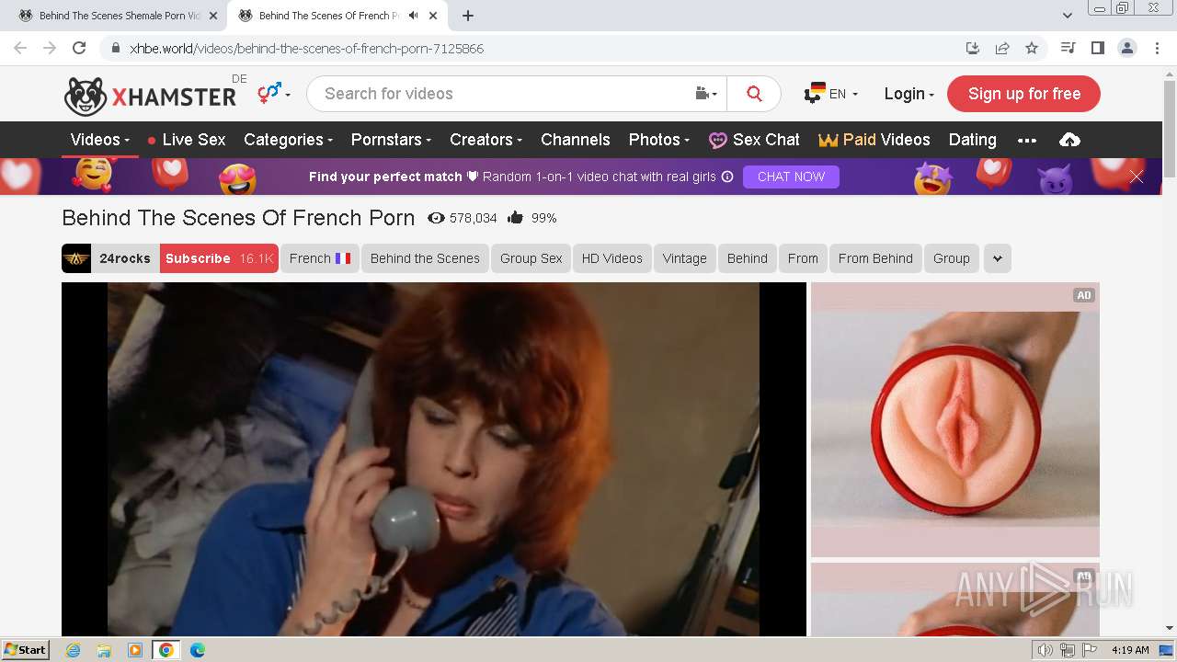Viewport: 1177px width, 662px height.
Task: Mute the second tab via speaker icon
Action: [x=413, y=16]
